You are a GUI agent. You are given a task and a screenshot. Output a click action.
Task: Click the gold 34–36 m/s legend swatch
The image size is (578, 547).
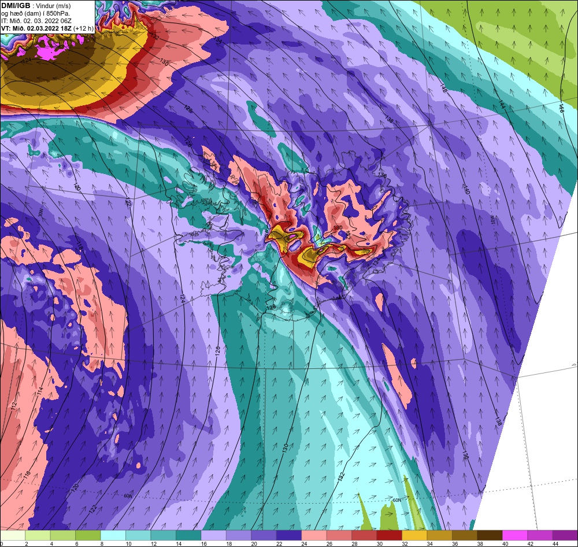[439, 535]
